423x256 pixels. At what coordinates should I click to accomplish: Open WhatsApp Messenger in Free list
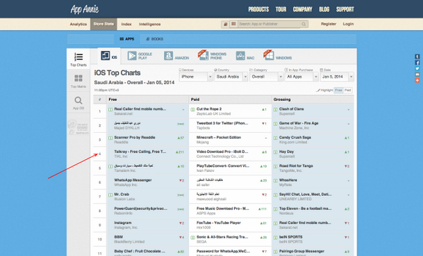click(133, 180)
